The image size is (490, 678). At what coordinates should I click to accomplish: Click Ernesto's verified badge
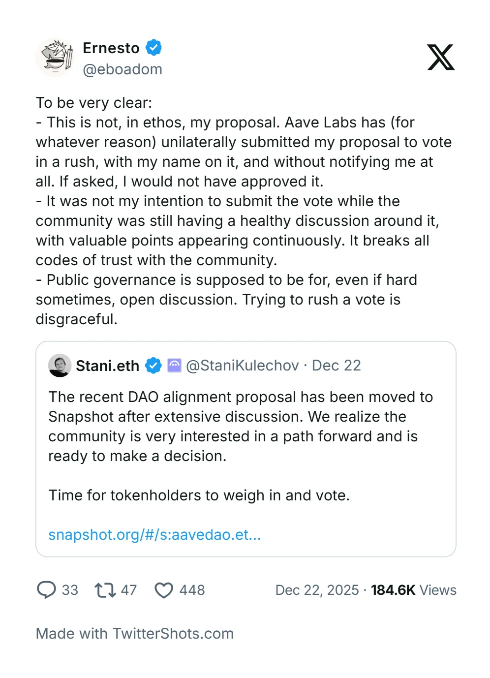click(x=154, y=48)
